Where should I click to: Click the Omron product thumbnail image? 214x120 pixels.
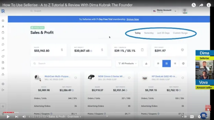[91, 77]
